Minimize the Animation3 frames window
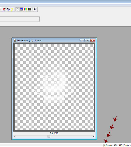The width and height of the screenshot is (131, 147). pos(82,40)
